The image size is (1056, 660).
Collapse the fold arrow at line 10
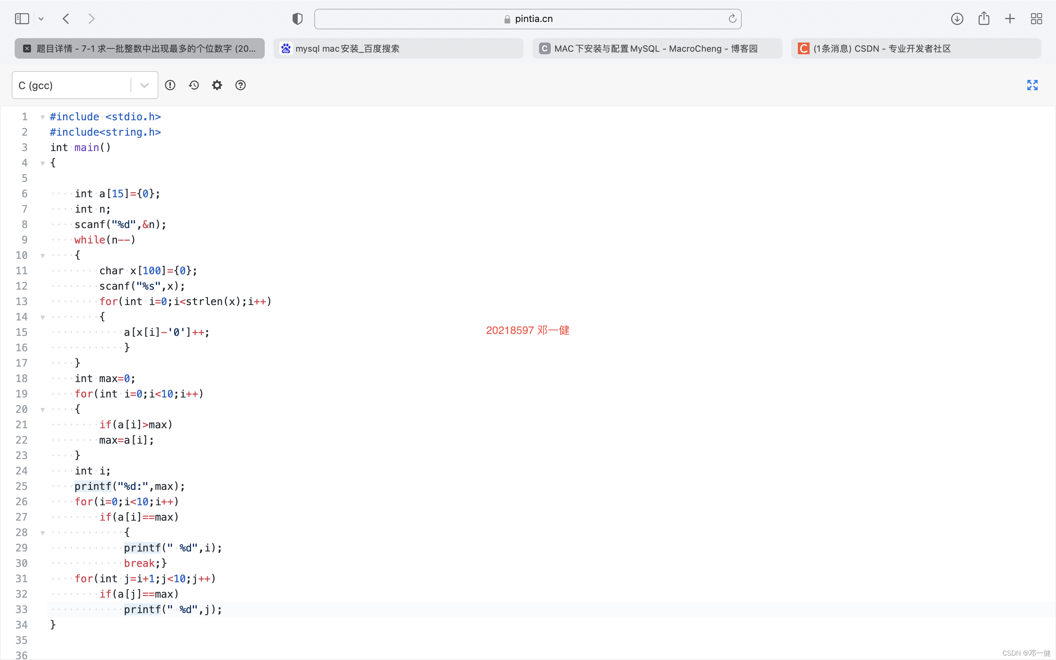pos(42,256)
